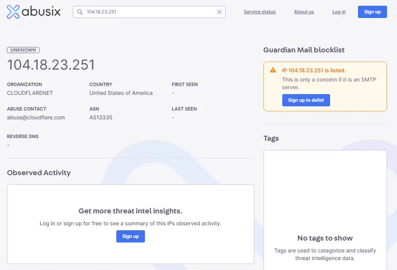Click the header Sign up button
The width and height of the screenshot is (397, 270).
(372, 12)
